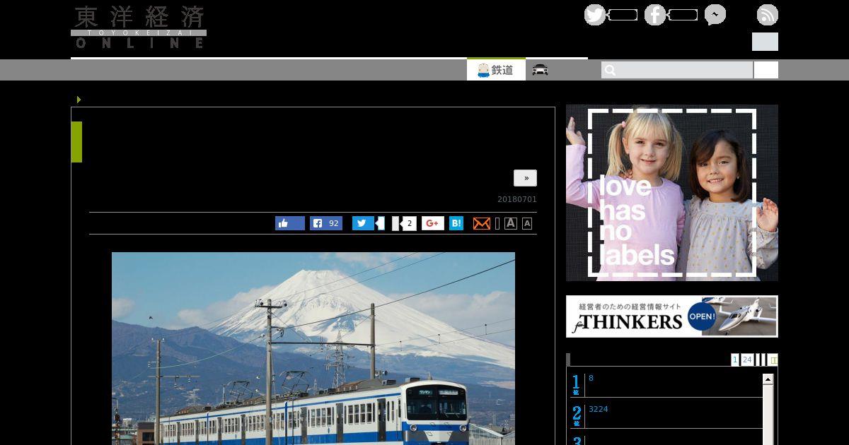Select the car icon tab
849x445 pixels.
541,69
